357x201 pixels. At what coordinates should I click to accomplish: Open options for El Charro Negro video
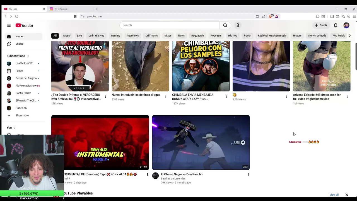pos(248,174)
